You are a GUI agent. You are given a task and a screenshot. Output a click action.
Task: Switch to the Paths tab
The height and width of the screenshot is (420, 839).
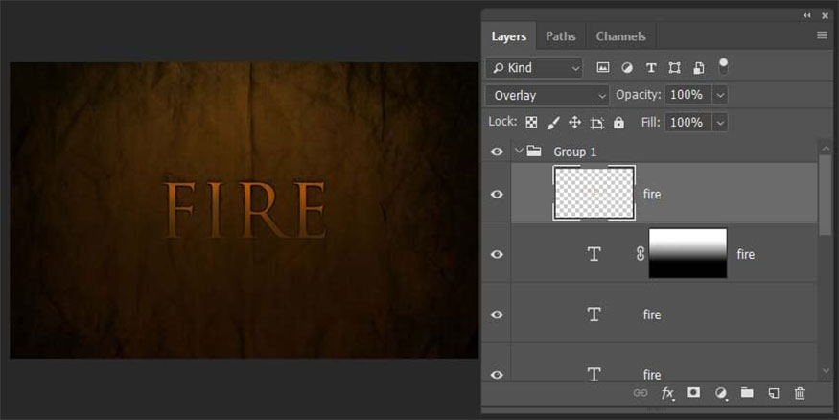[561, 36]
